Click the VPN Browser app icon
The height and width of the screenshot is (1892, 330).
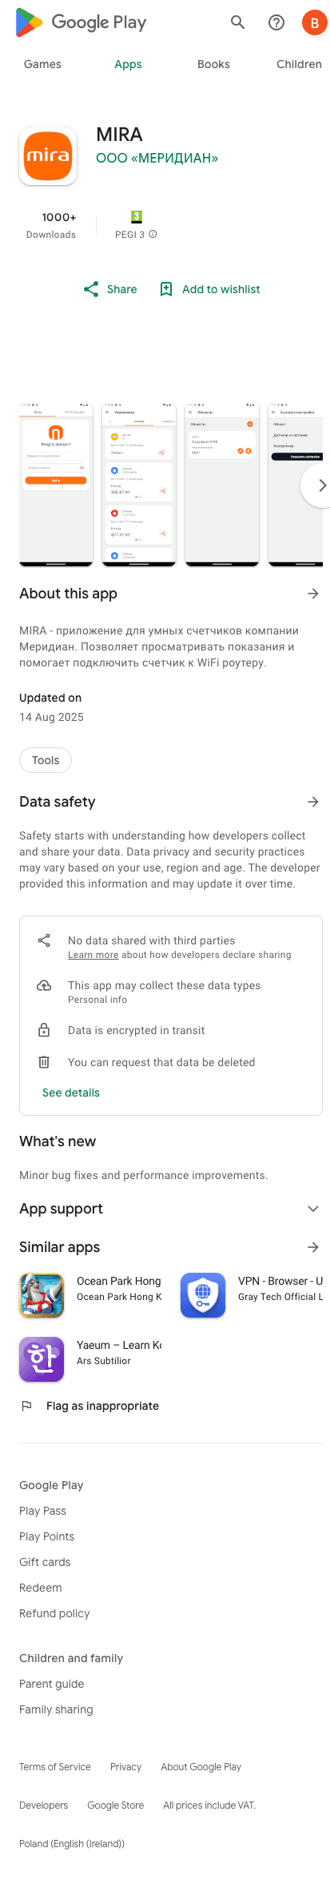pyautogui.click(x=203, y=1295)
